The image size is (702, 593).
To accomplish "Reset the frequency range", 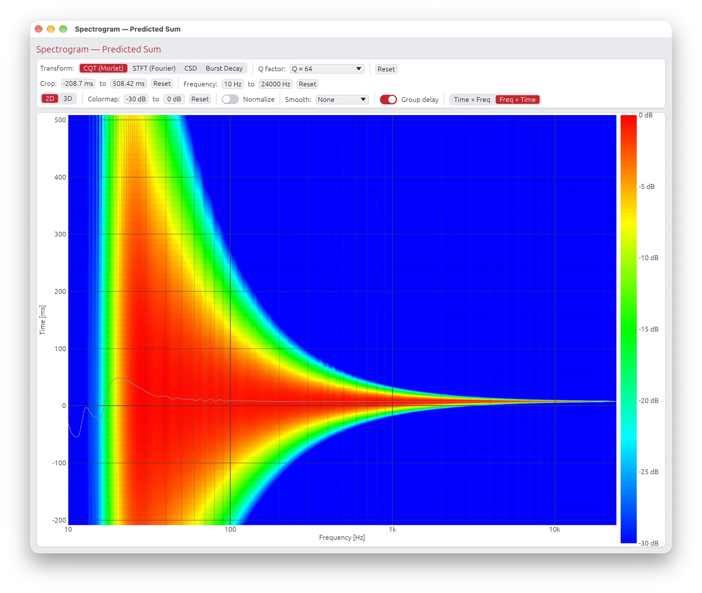I will (308, 84).
